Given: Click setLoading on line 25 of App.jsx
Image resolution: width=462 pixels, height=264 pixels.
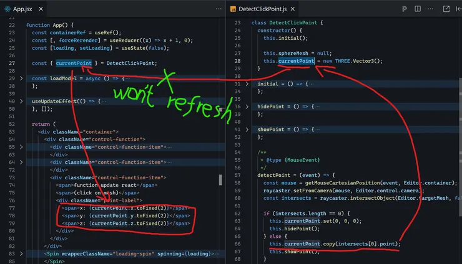Looking at the screenshot, I should tap(94, 48).
